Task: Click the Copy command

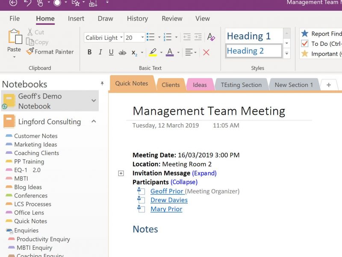Action: pyautogui.click(x=37, y=42)
